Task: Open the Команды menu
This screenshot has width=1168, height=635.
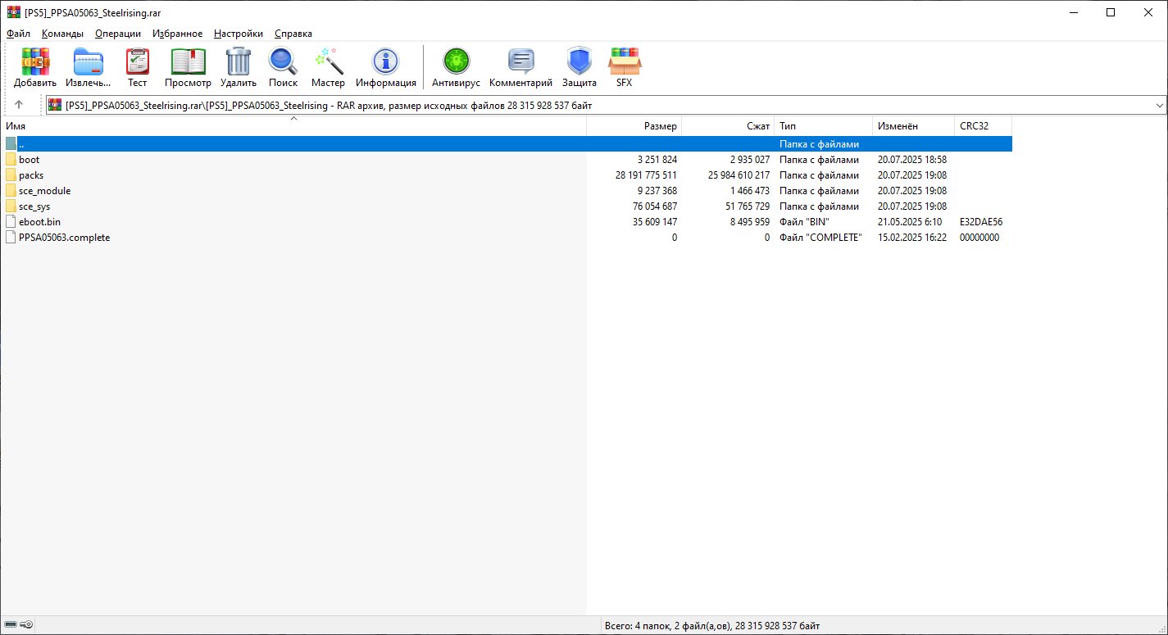Action: click(62, 34)
